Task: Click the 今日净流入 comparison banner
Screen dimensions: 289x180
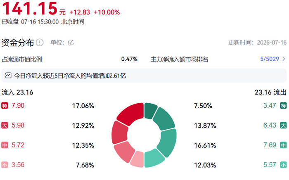Action: pos(144,76)
